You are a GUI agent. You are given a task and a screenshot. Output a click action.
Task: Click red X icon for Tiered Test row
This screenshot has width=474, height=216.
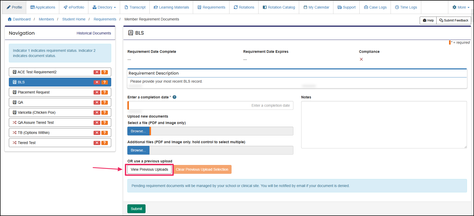tap(97, 143)
